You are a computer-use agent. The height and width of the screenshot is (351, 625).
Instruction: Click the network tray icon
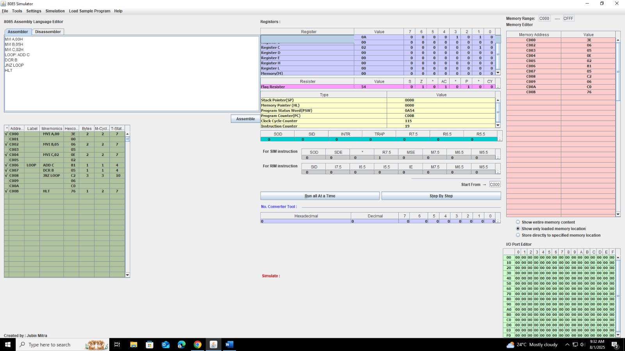(x=575, y=344)
